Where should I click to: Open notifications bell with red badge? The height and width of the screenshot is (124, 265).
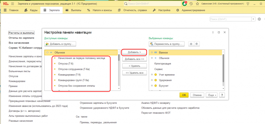185,4
